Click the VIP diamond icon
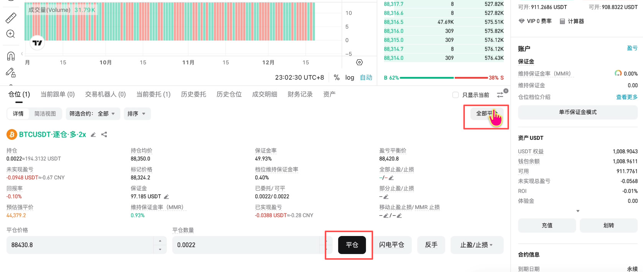643x272 pixels. click(x=521, y=21)
